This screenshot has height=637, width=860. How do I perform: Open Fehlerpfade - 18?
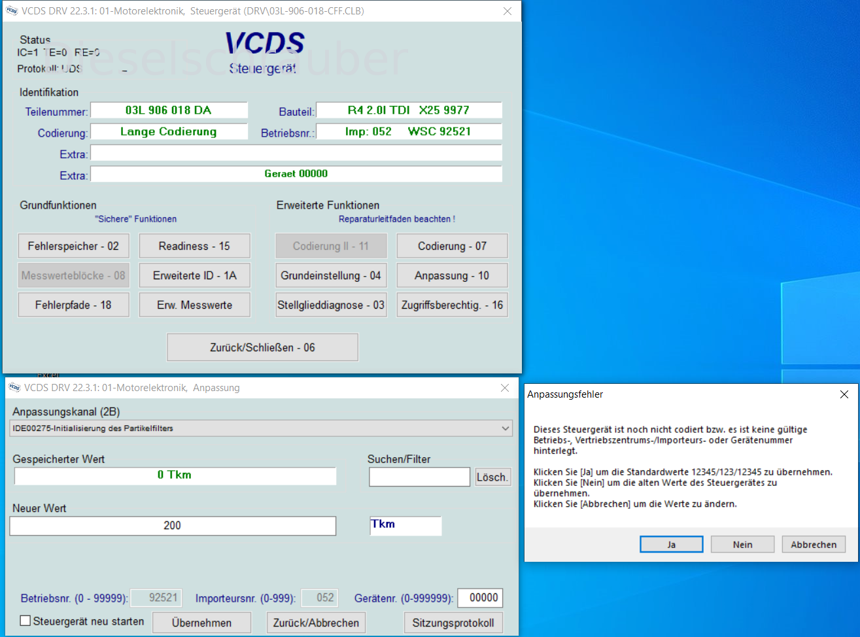pos(73,305)
